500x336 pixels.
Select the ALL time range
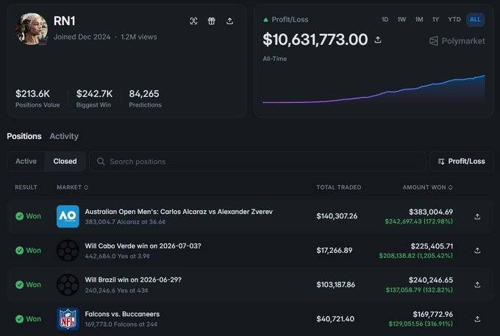(475, 19)
